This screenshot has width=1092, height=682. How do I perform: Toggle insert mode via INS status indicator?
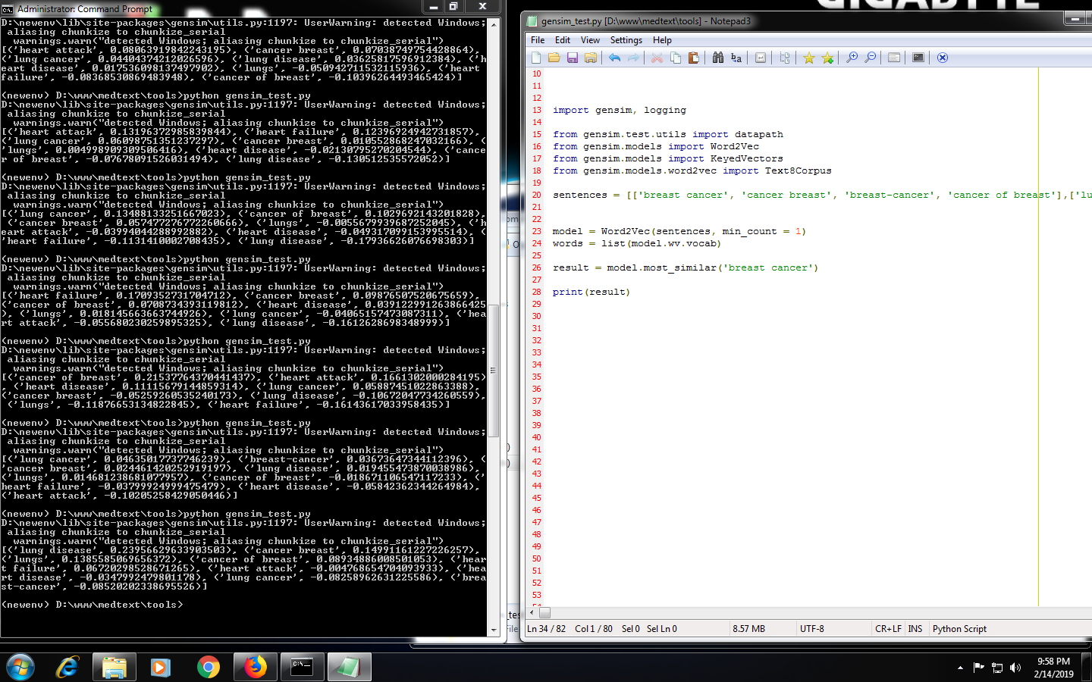coord(915,628)
